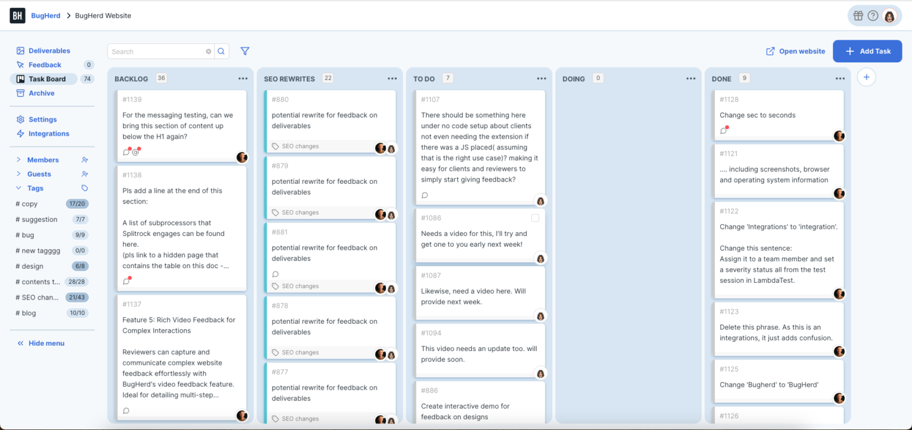Open the comment bubble on task #1139
Image resolution: width=912 pixels, height=430 pixels.
(x=126, y=152)
